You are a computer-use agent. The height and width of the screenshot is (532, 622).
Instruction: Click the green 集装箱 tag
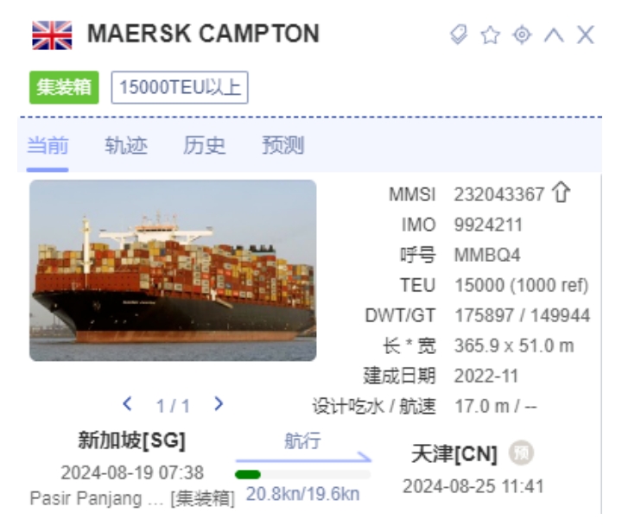pyautogui.click(x=64, y=87)
